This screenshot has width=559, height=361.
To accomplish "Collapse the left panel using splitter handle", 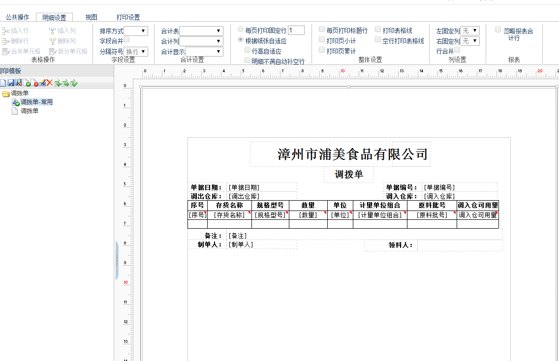I will coord(117,261).
